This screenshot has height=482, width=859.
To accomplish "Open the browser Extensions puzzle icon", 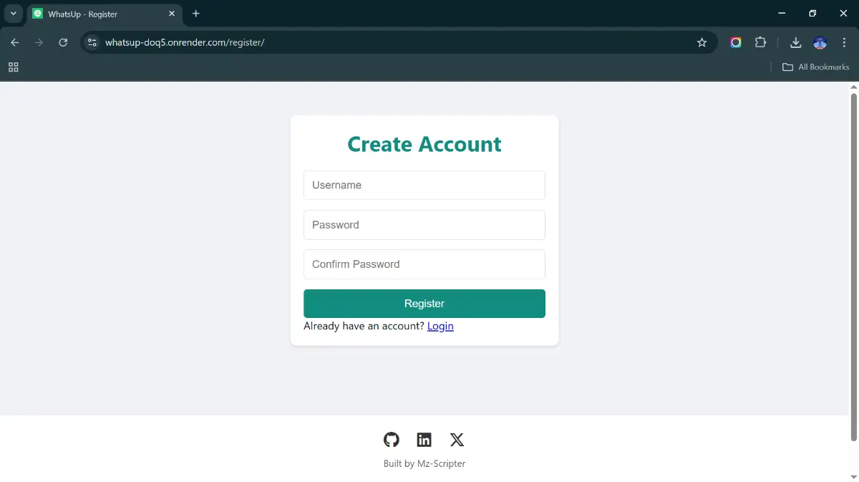I will tap(760, 42).
